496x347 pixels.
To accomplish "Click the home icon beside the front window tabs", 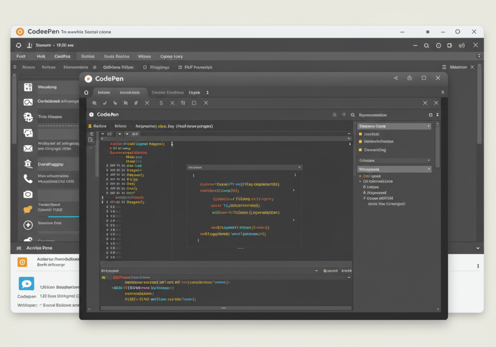I will pos(86,92).
